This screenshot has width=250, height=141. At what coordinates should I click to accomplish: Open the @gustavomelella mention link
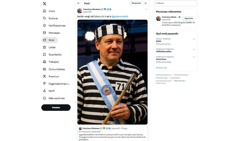tap(120, 16)
